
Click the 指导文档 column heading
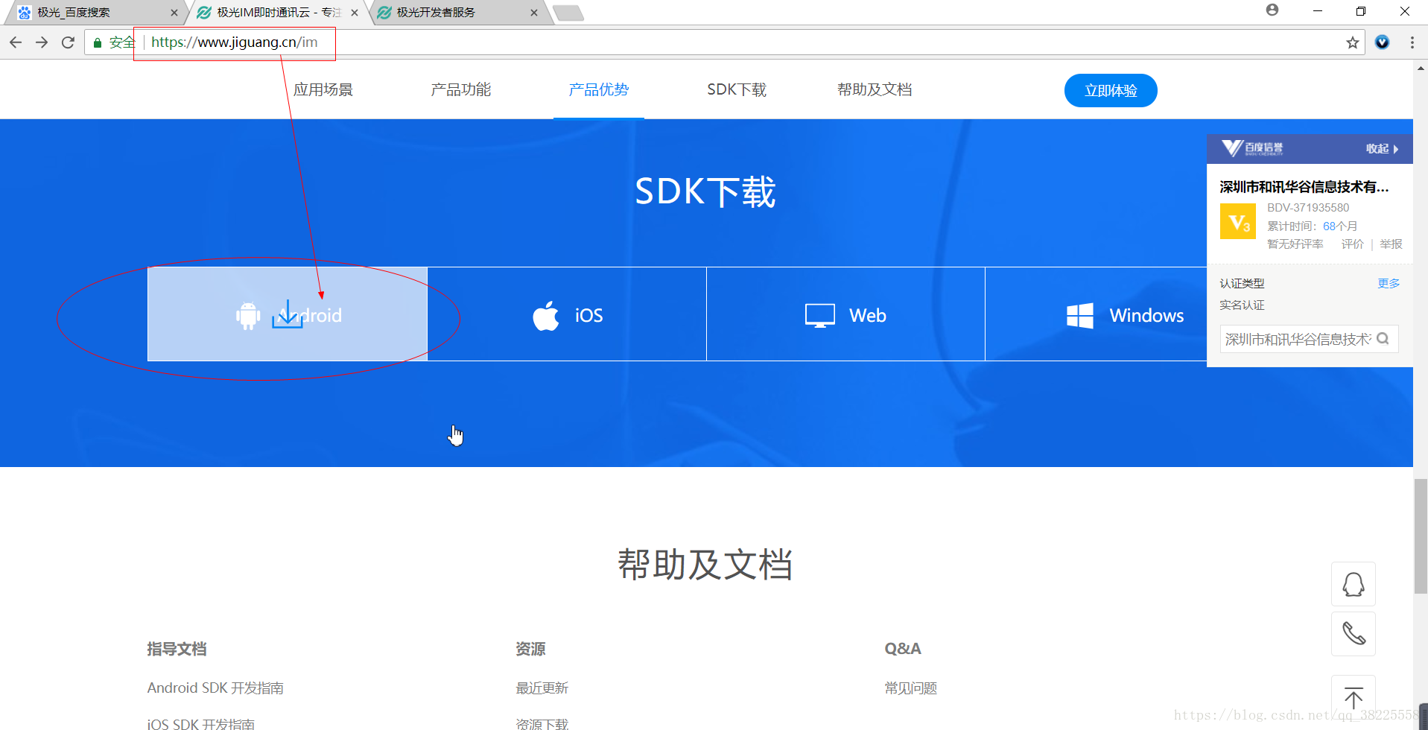(x=177, y=649)
